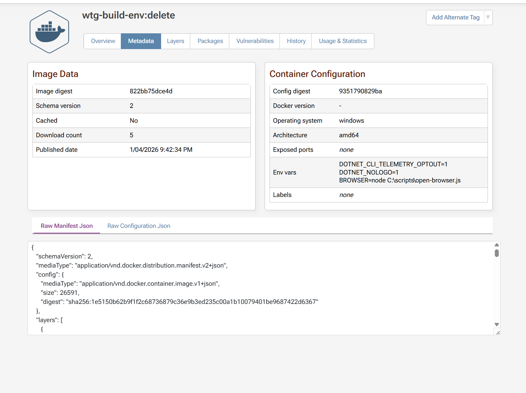The height and width of the screenshot is (393, 526).
Task: Select the Metadata tab
Action: (141, 41)
